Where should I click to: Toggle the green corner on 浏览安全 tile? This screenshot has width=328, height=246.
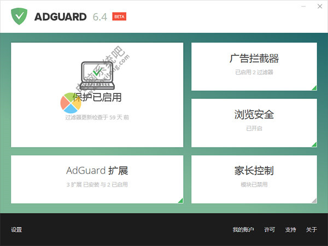[314, 144]
